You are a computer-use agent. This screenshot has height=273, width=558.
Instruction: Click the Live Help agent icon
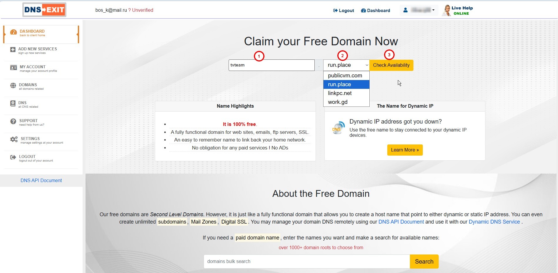point(446,11)
